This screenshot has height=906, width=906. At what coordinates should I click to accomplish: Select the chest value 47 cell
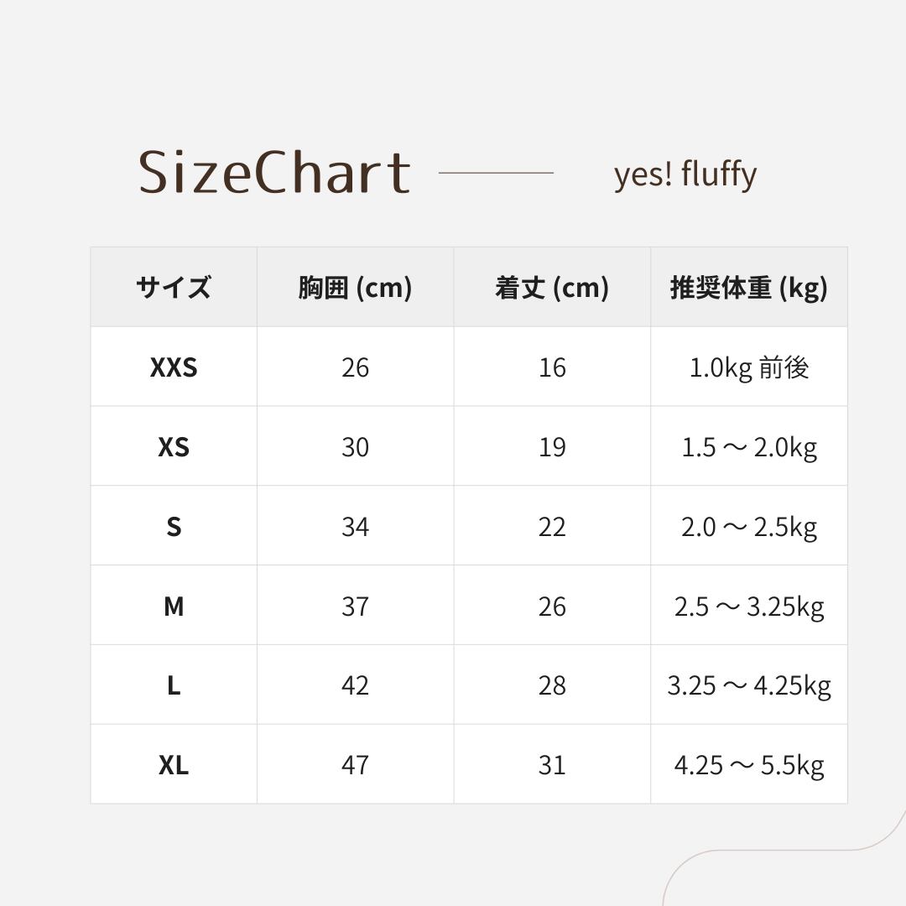click(355, 765)
